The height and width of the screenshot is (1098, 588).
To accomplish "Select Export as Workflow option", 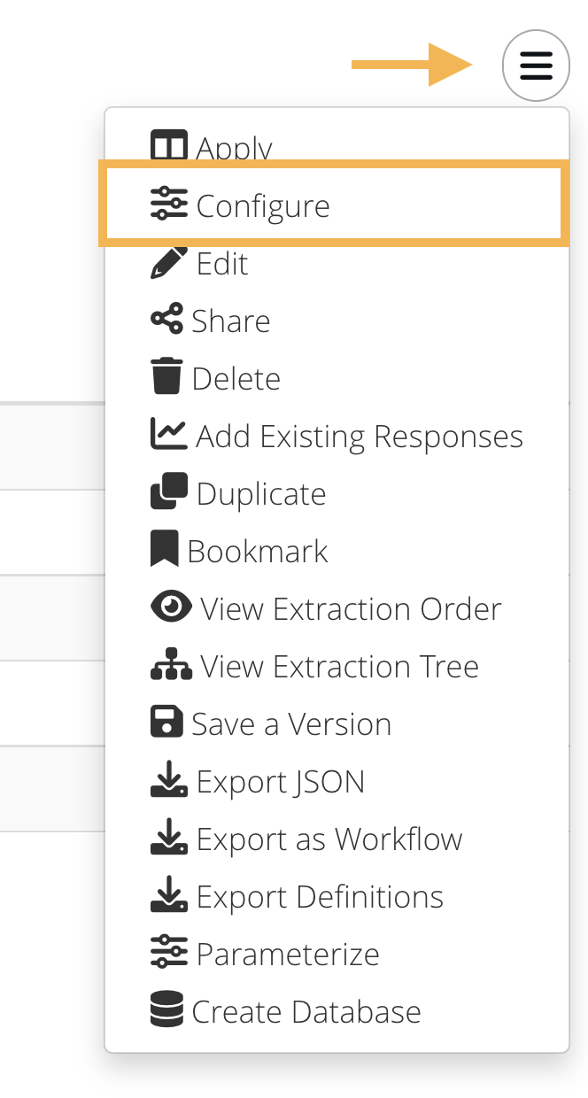I will 329,839.
